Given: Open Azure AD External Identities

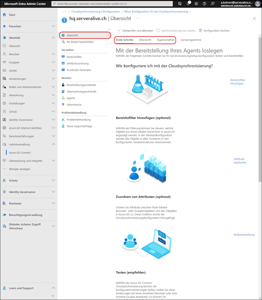Looking at the screenshot, I should click(25, 128).
